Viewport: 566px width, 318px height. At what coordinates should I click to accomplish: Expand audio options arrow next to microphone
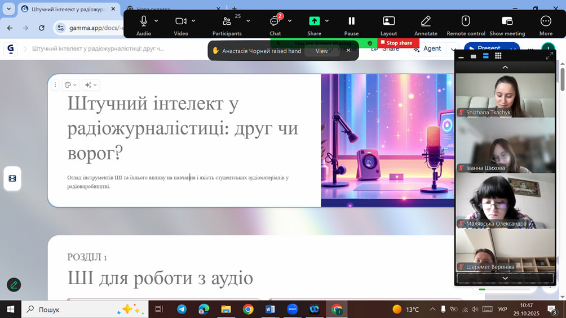(156, 21)
